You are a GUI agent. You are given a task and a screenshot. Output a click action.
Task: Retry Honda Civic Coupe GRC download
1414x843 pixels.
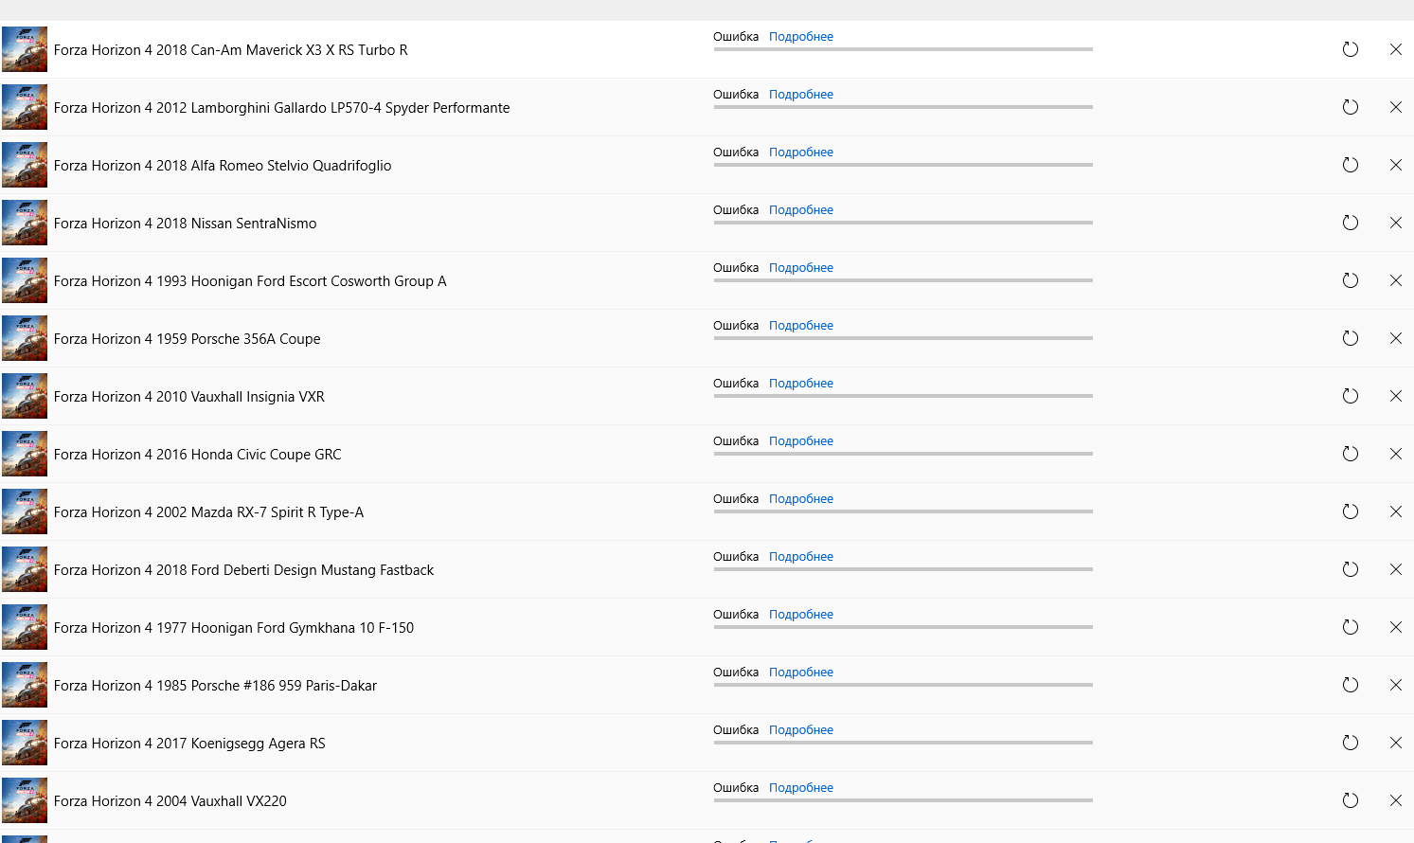click(1351, 454)
